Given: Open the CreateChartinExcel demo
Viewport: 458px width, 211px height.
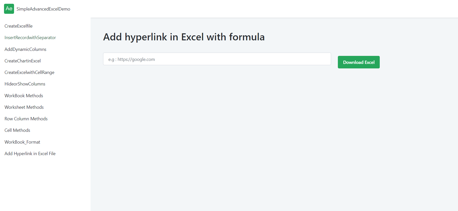Looking at the screenshot, I should tap(22, 61).
